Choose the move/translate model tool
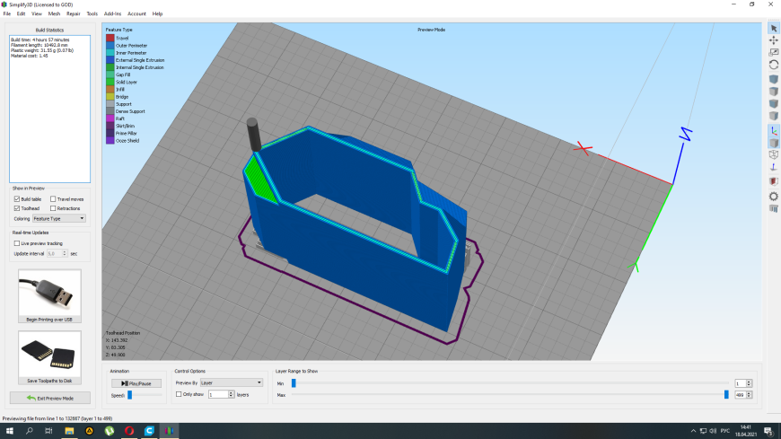The height and width of the screenshot is (439, 781). (774, 40)
